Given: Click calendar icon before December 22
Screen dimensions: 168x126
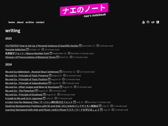Looking at the screenshot, I should point(61,72).
